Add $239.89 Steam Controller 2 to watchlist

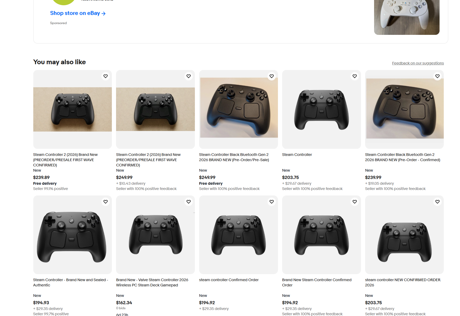[106, 76]
